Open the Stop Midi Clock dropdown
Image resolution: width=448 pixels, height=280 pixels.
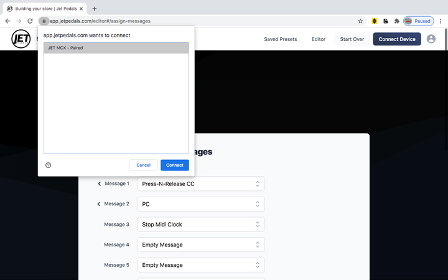200,224
